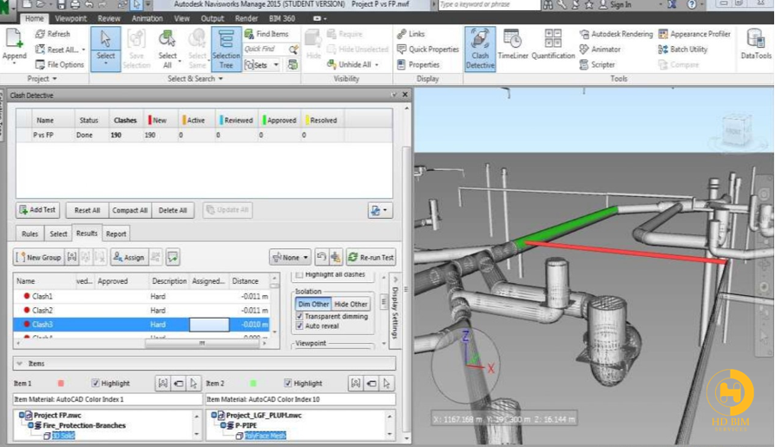Click the Unhide All icon
775x447 pixels.
(x=332, y=64)
